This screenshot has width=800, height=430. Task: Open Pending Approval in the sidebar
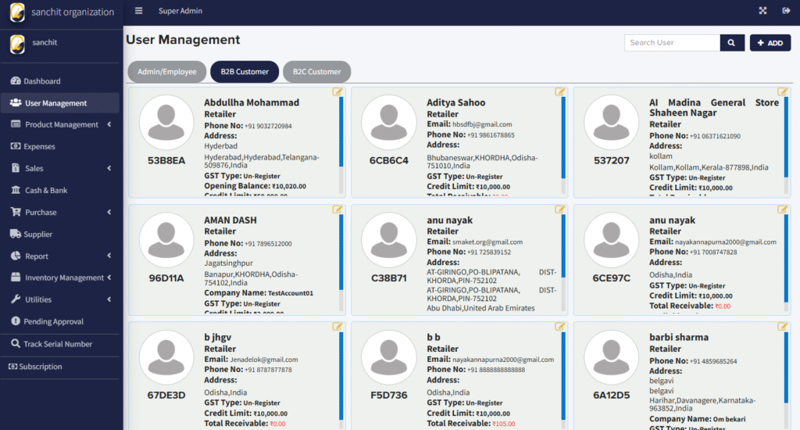tap(53, 321)
